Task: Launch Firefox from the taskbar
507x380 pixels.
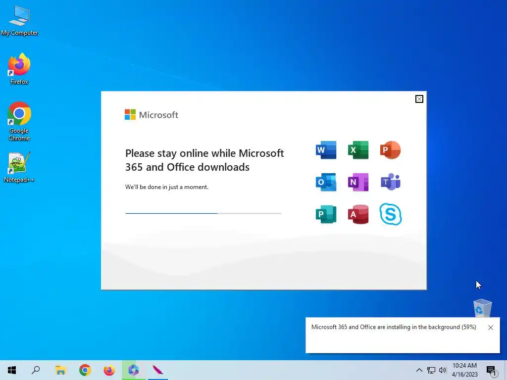Action: click(109, 370)
